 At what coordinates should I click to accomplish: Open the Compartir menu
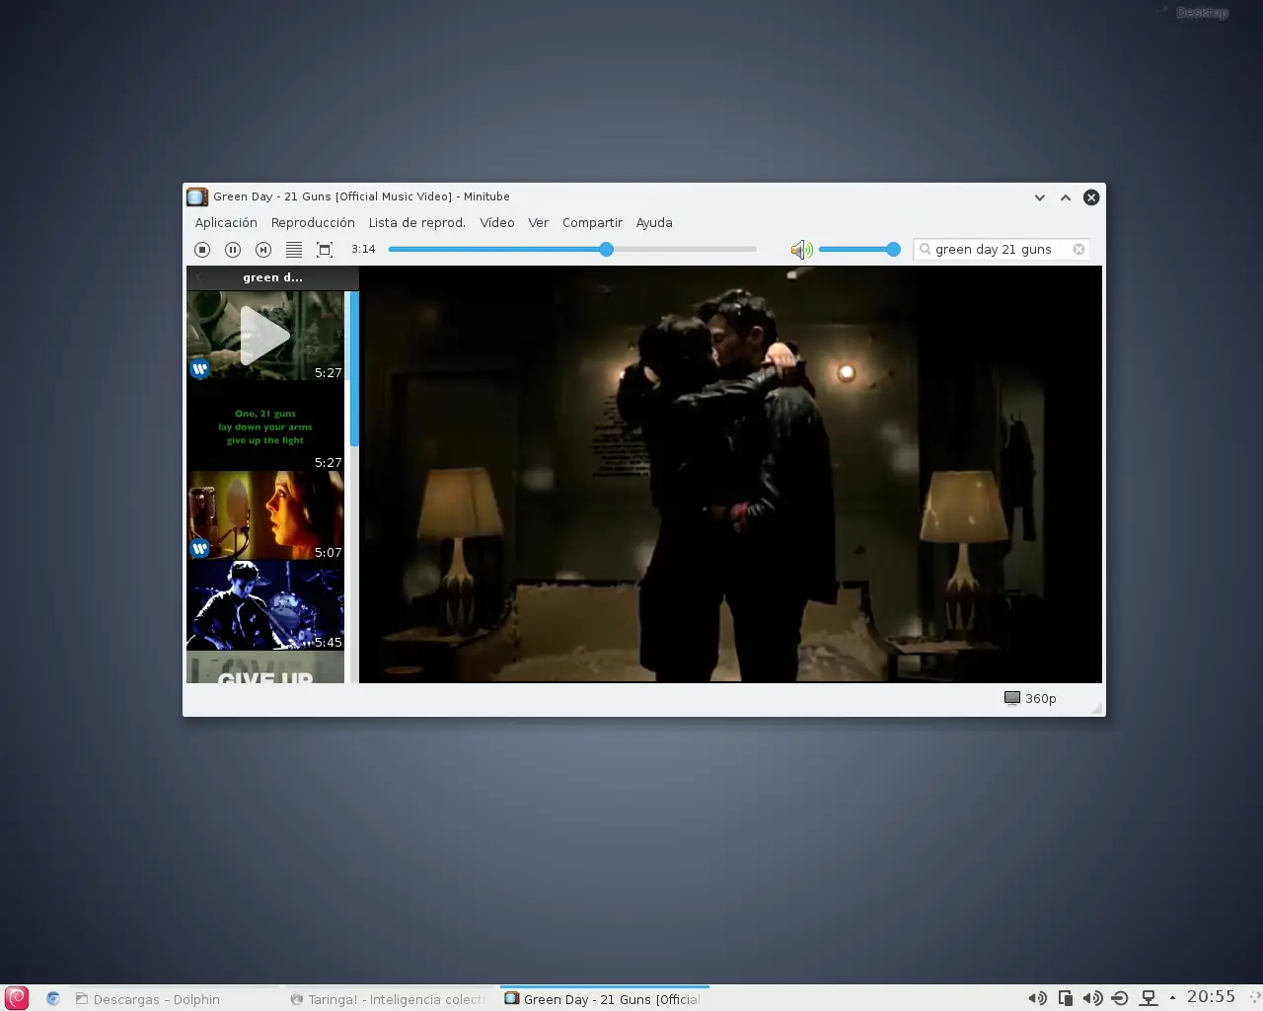point(592,223)
